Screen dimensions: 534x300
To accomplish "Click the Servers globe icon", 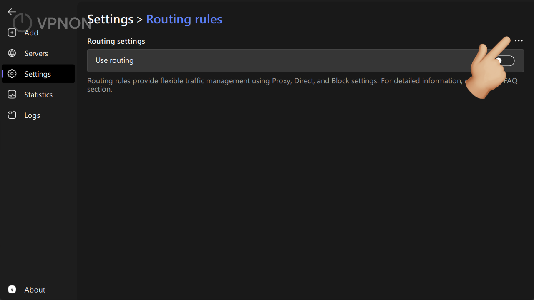I will [x=12, y=53].
